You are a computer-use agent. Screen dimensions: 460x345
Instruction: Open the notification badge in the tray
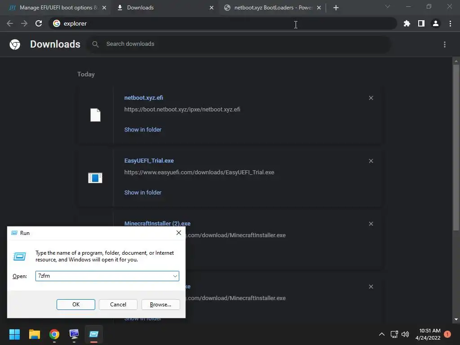tap(447, 334)
